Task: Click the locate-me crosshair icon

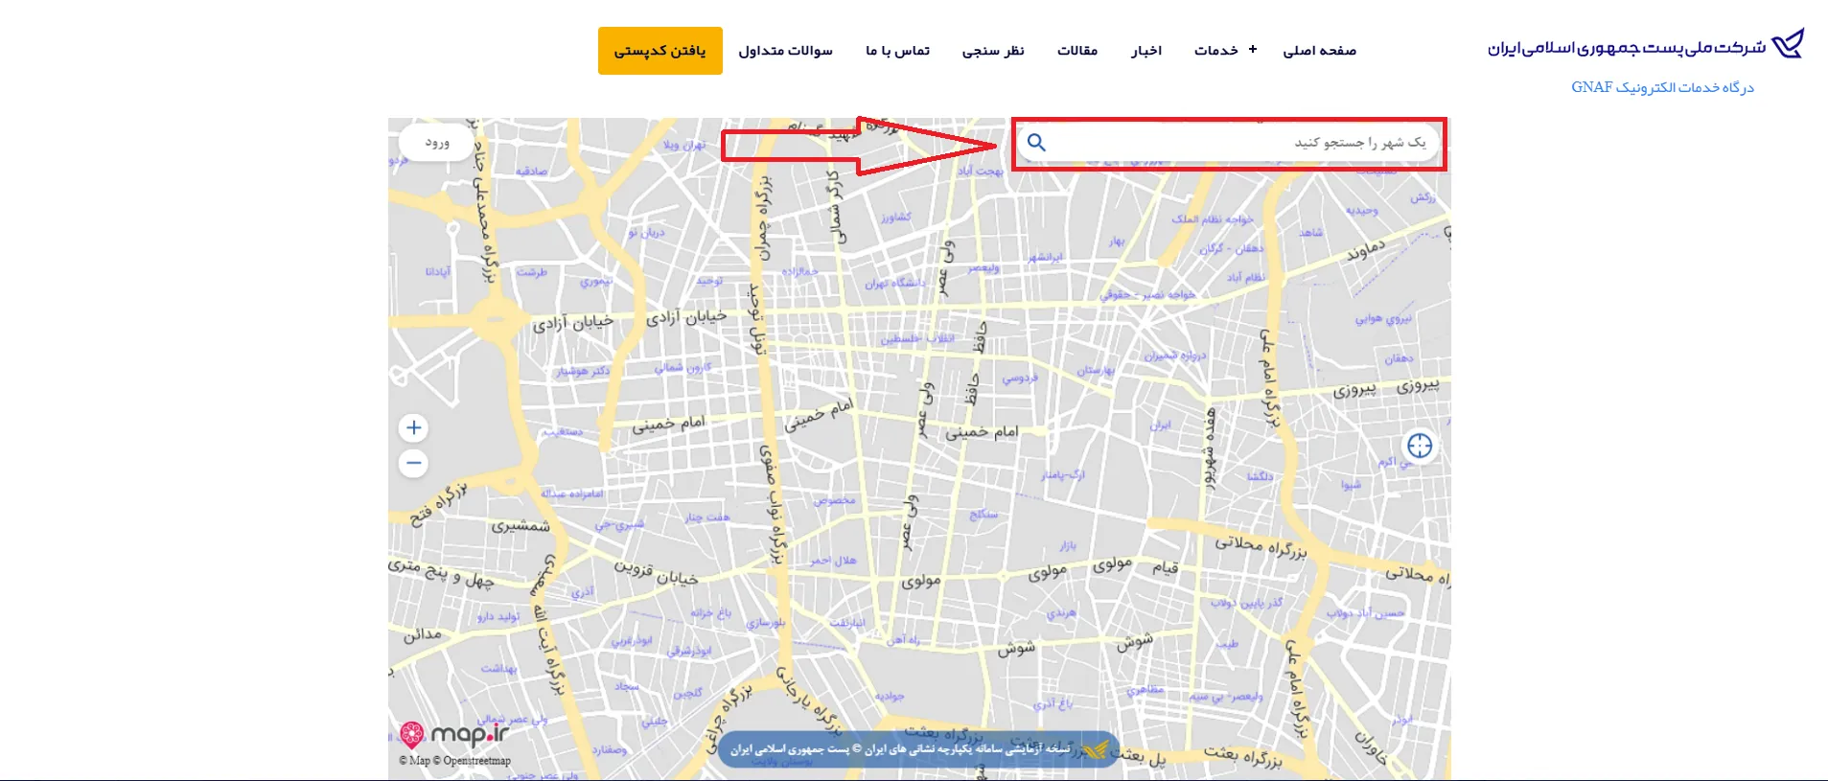Action: (1420, 446)
